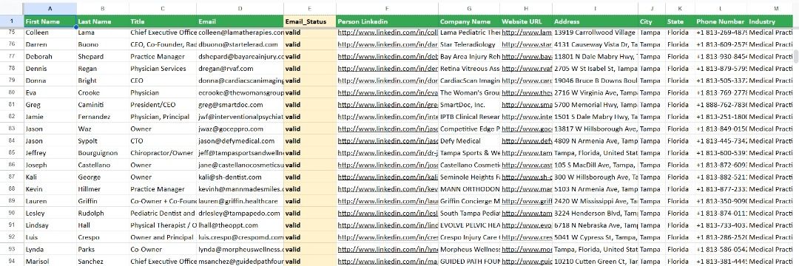Select the 'valid' status cell for Luis Crespo
This screenshot has height=266, width=799.
[309, 237]
